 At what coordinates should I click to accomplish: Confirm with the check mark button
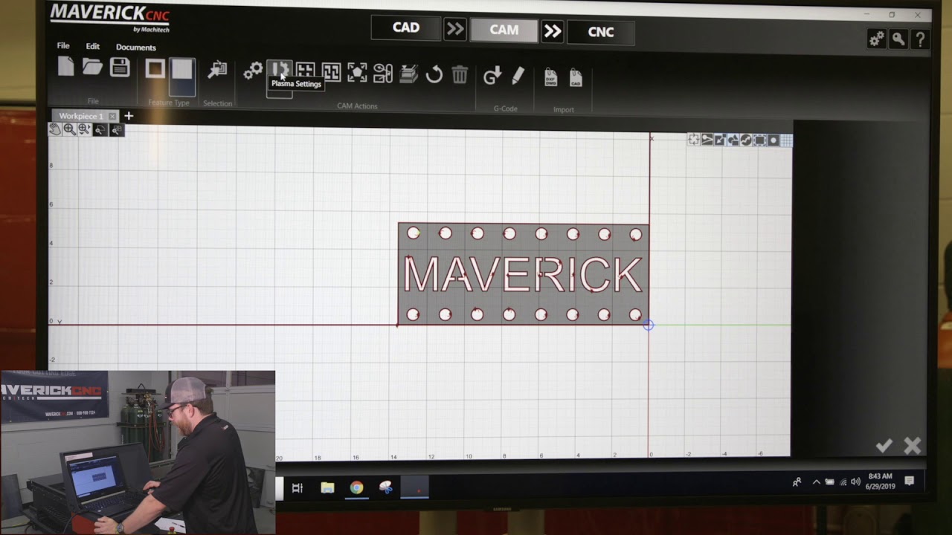click(x=884, y=445)
